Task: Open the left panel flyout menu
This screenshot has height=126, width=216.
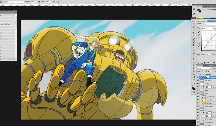Action: pos(16,12)
